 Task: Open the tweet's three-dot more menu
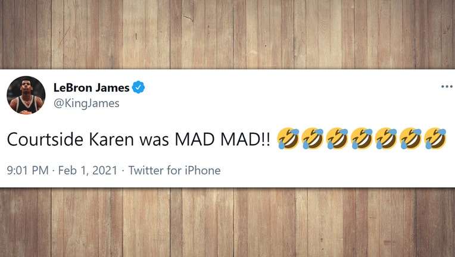point(447,86)
